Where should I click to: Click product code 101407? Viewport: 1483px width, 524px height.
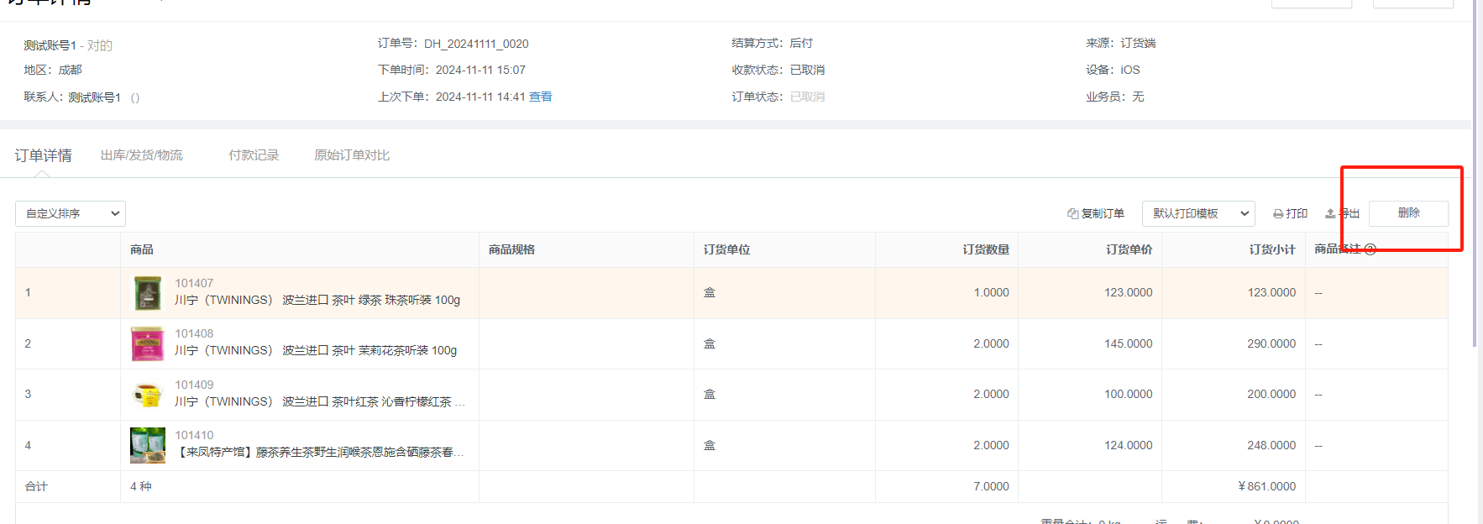tap(194, 283)
